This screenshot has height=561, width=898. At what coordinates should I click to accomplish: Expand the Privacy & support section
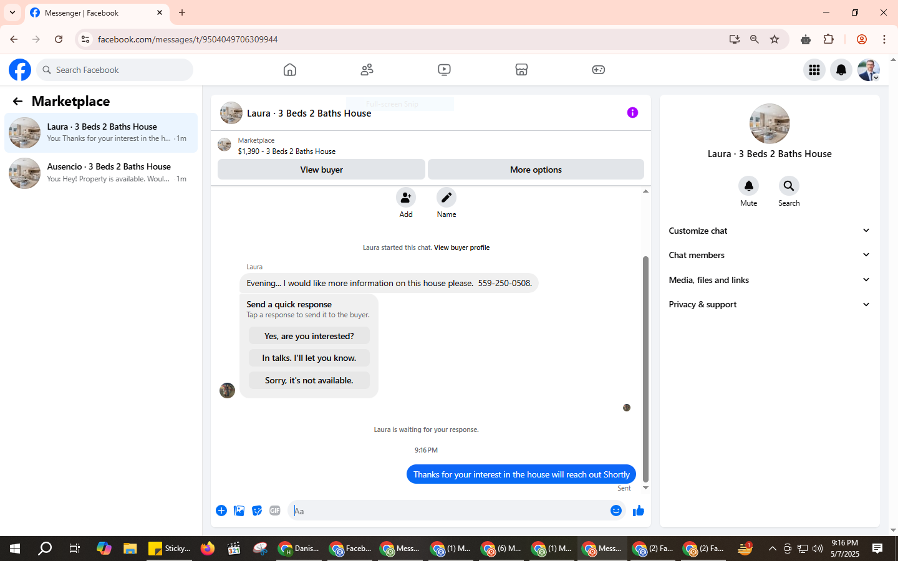pos(770,304)
